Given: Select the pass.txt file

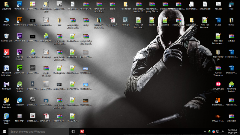Looking at the screenshot, I should point(152,22).
